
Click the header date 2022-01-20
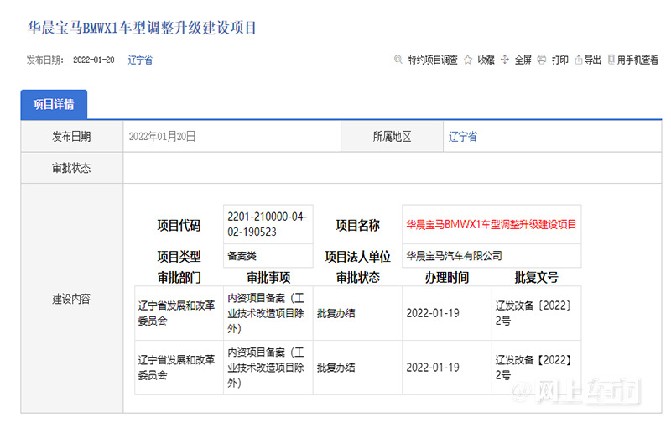click(94, 60)
